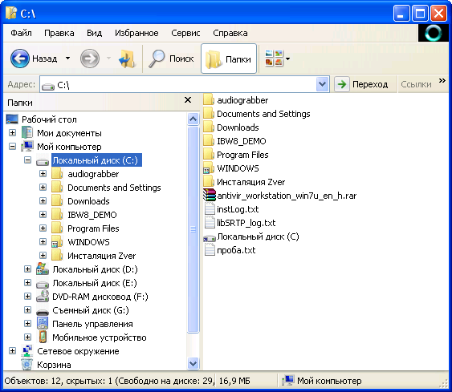Open the Файл menu
The height and width of the screenshot is (392, 452).
[22, 33]
